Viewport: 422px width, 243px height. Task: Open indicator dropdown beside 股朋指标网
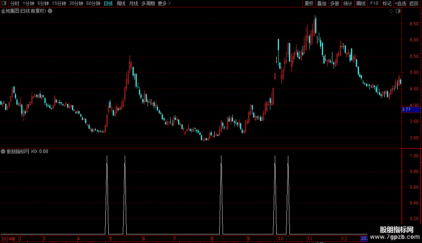[x=3, y=151]
